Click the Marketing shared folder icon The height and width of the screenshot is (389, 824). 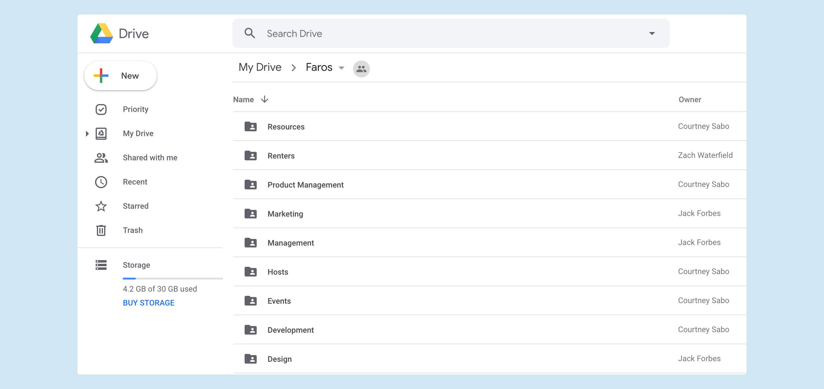point(250,214)
